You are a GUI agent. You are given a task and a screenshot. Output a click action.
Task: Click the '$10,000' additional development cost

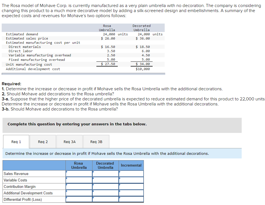point(143,69)
